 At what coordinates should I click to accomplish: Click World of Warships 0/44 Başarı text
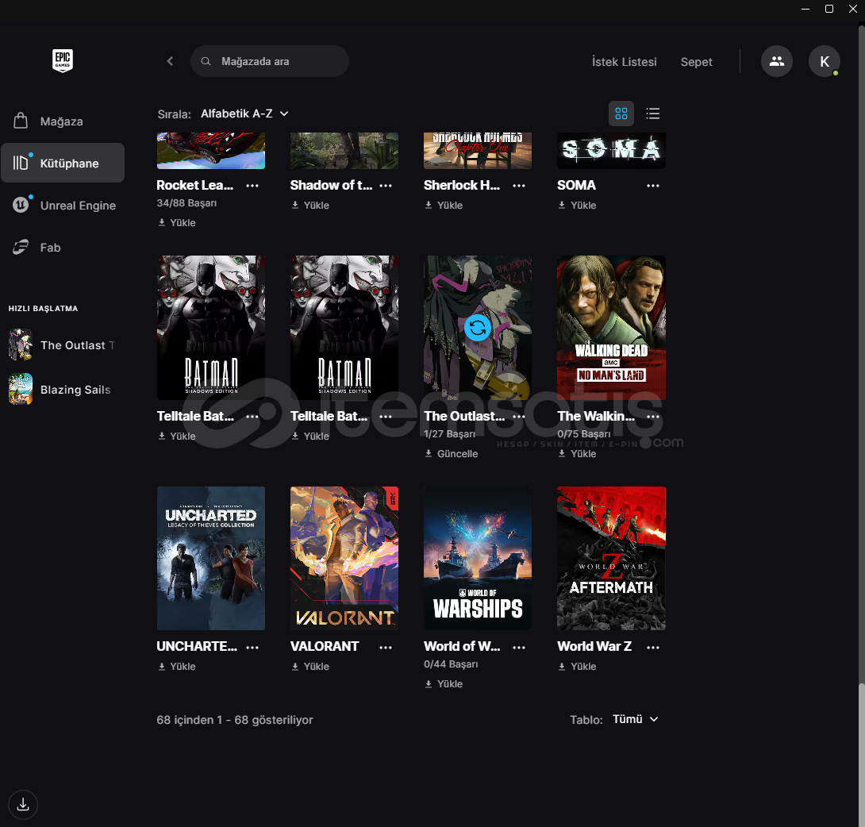(451, 664)
